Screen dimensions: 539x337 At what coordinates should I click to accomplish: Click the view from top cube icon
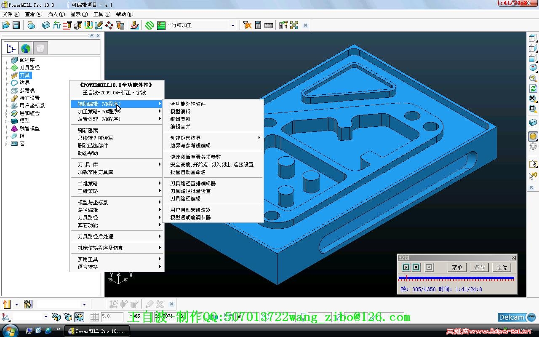(x=533, y=38)
